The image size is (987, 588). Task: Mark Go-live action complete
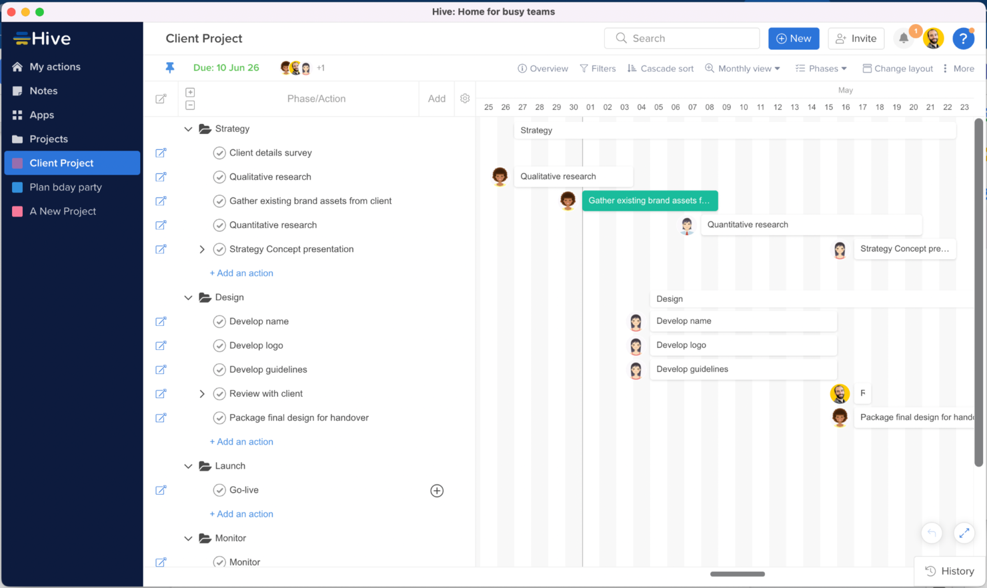click(x=219, y=491)
